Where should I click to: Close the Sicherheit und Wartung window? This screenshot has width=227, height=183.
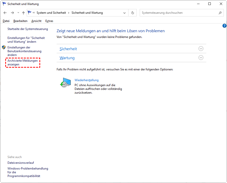tap(221, 4)
